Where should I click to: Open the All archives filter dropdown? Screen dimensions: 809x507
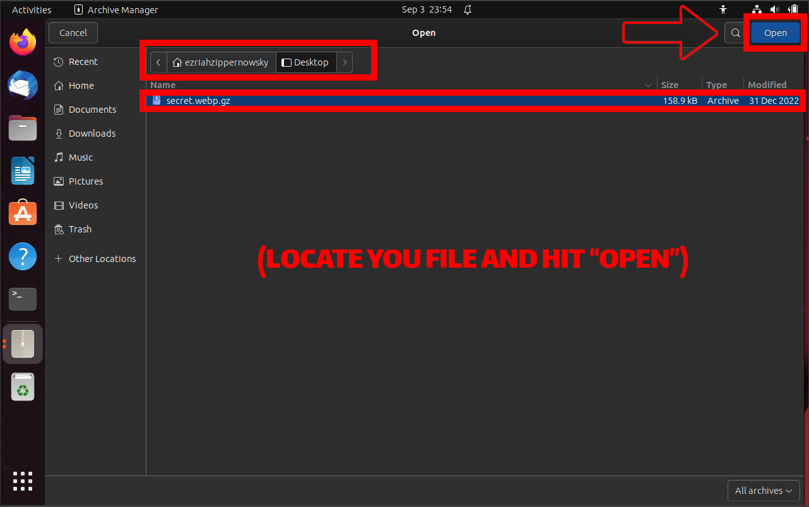tap(764, 491)
